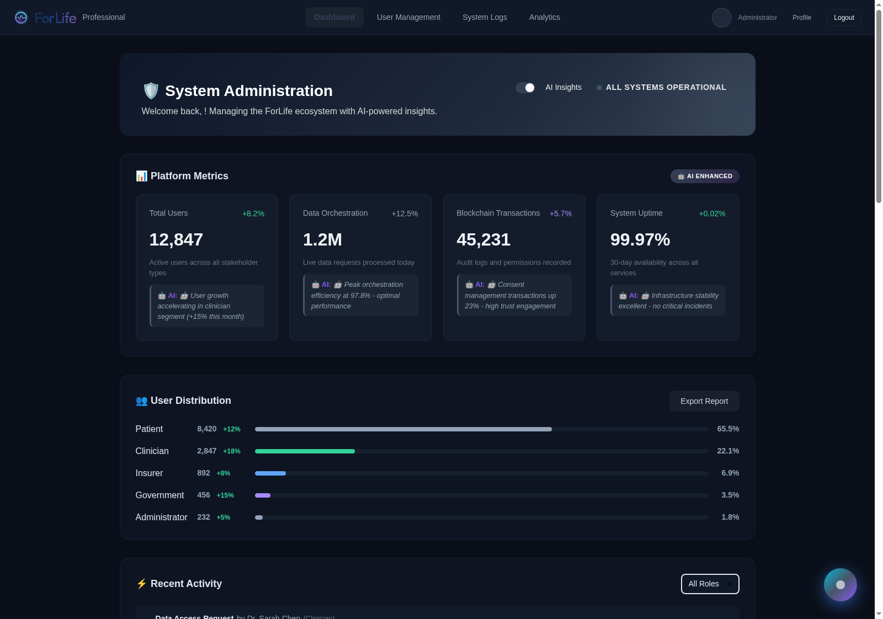
Task: Click the people icon by User Distribution
Action: [141, 401]
